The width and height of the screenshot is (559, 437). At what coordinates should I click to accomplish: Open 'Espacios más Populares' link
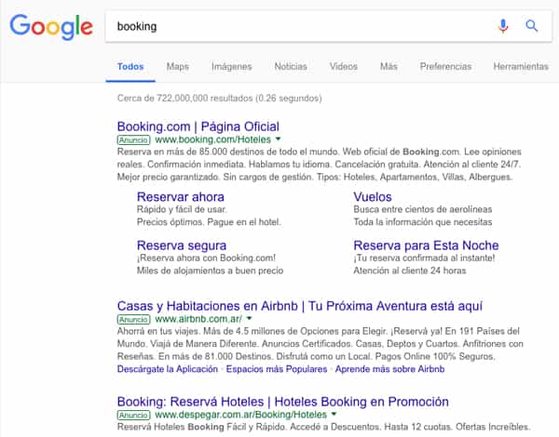point(277,369)
